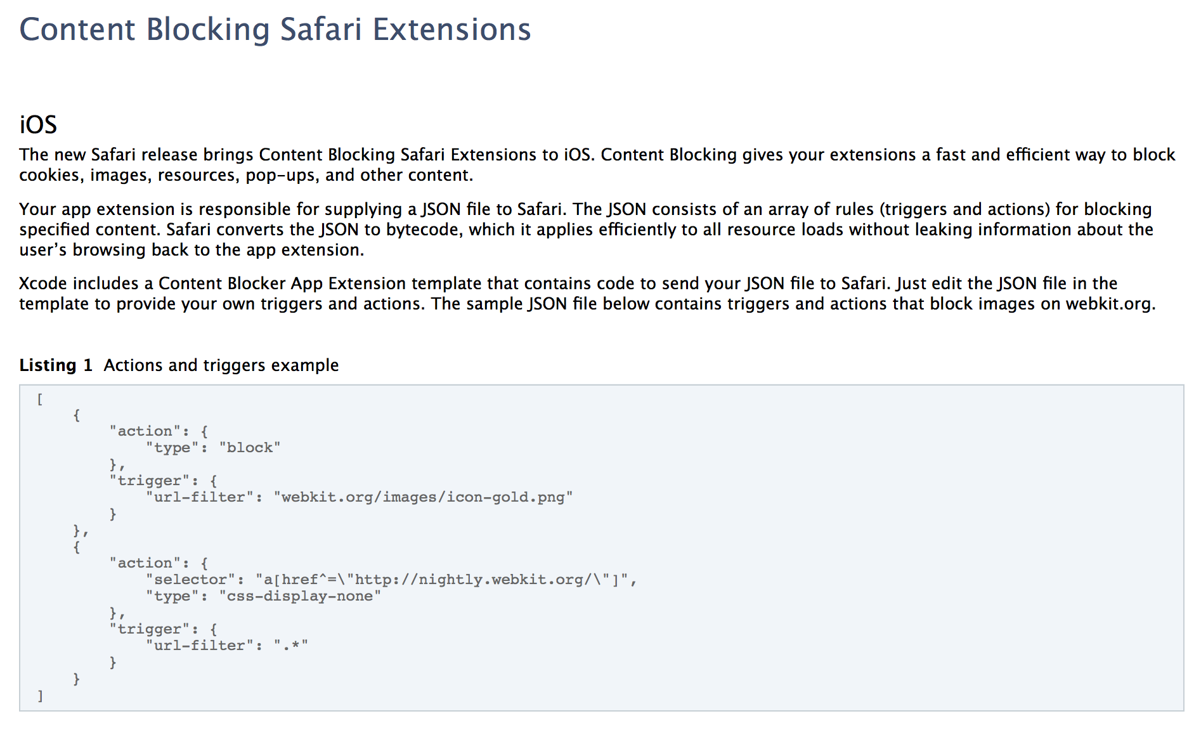Click the Content Blocking Safari Extensions title
The image size is (1201, 742).
pos(275,30)
